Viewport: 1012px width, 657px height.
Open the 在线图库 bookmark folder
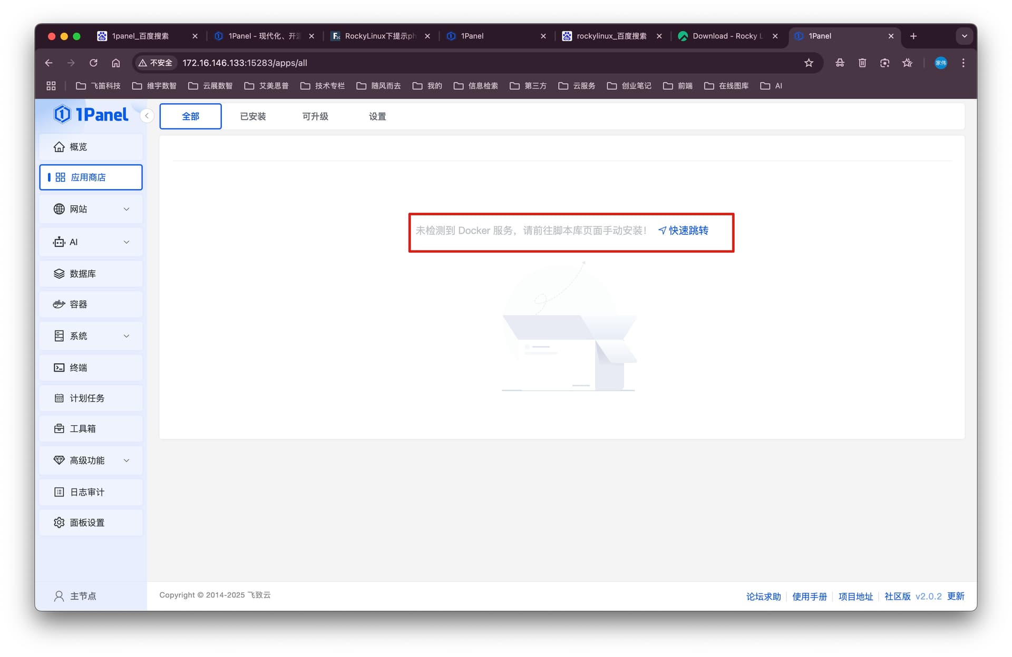(x=726, y=86)
